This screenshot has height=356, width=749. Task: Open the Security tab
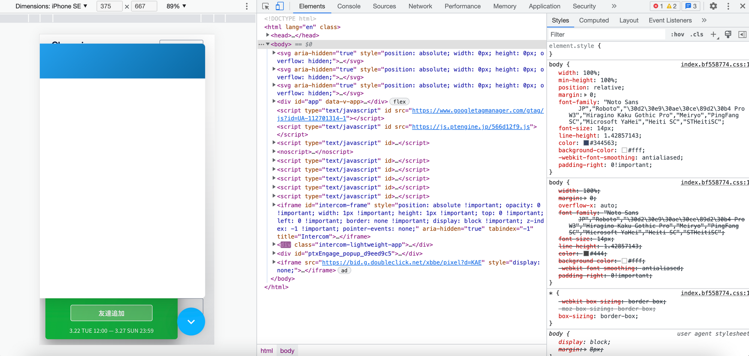click(584, 6)
